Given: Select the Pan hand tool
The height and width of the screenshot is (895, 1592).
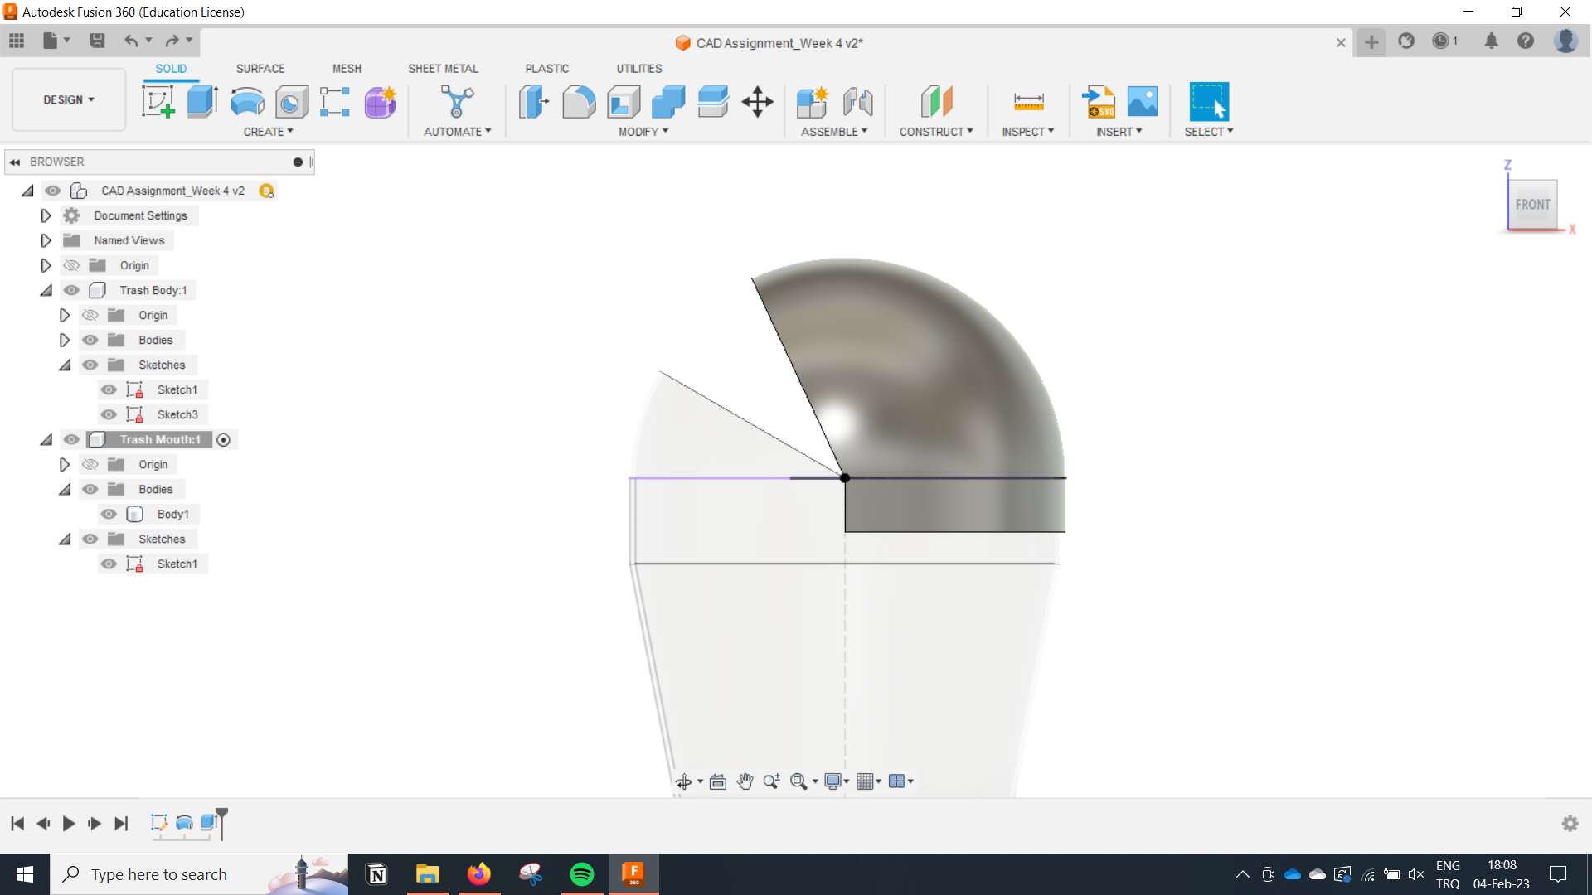Looking at the screenshot, I should [x=745, y=781].
